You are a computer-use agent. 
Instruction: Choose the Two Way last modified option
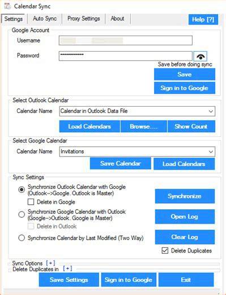[22, 238]
